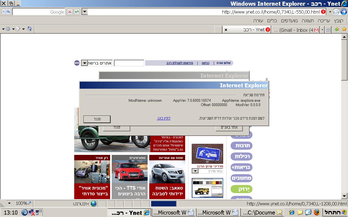Click inside the Google search box

38,12
